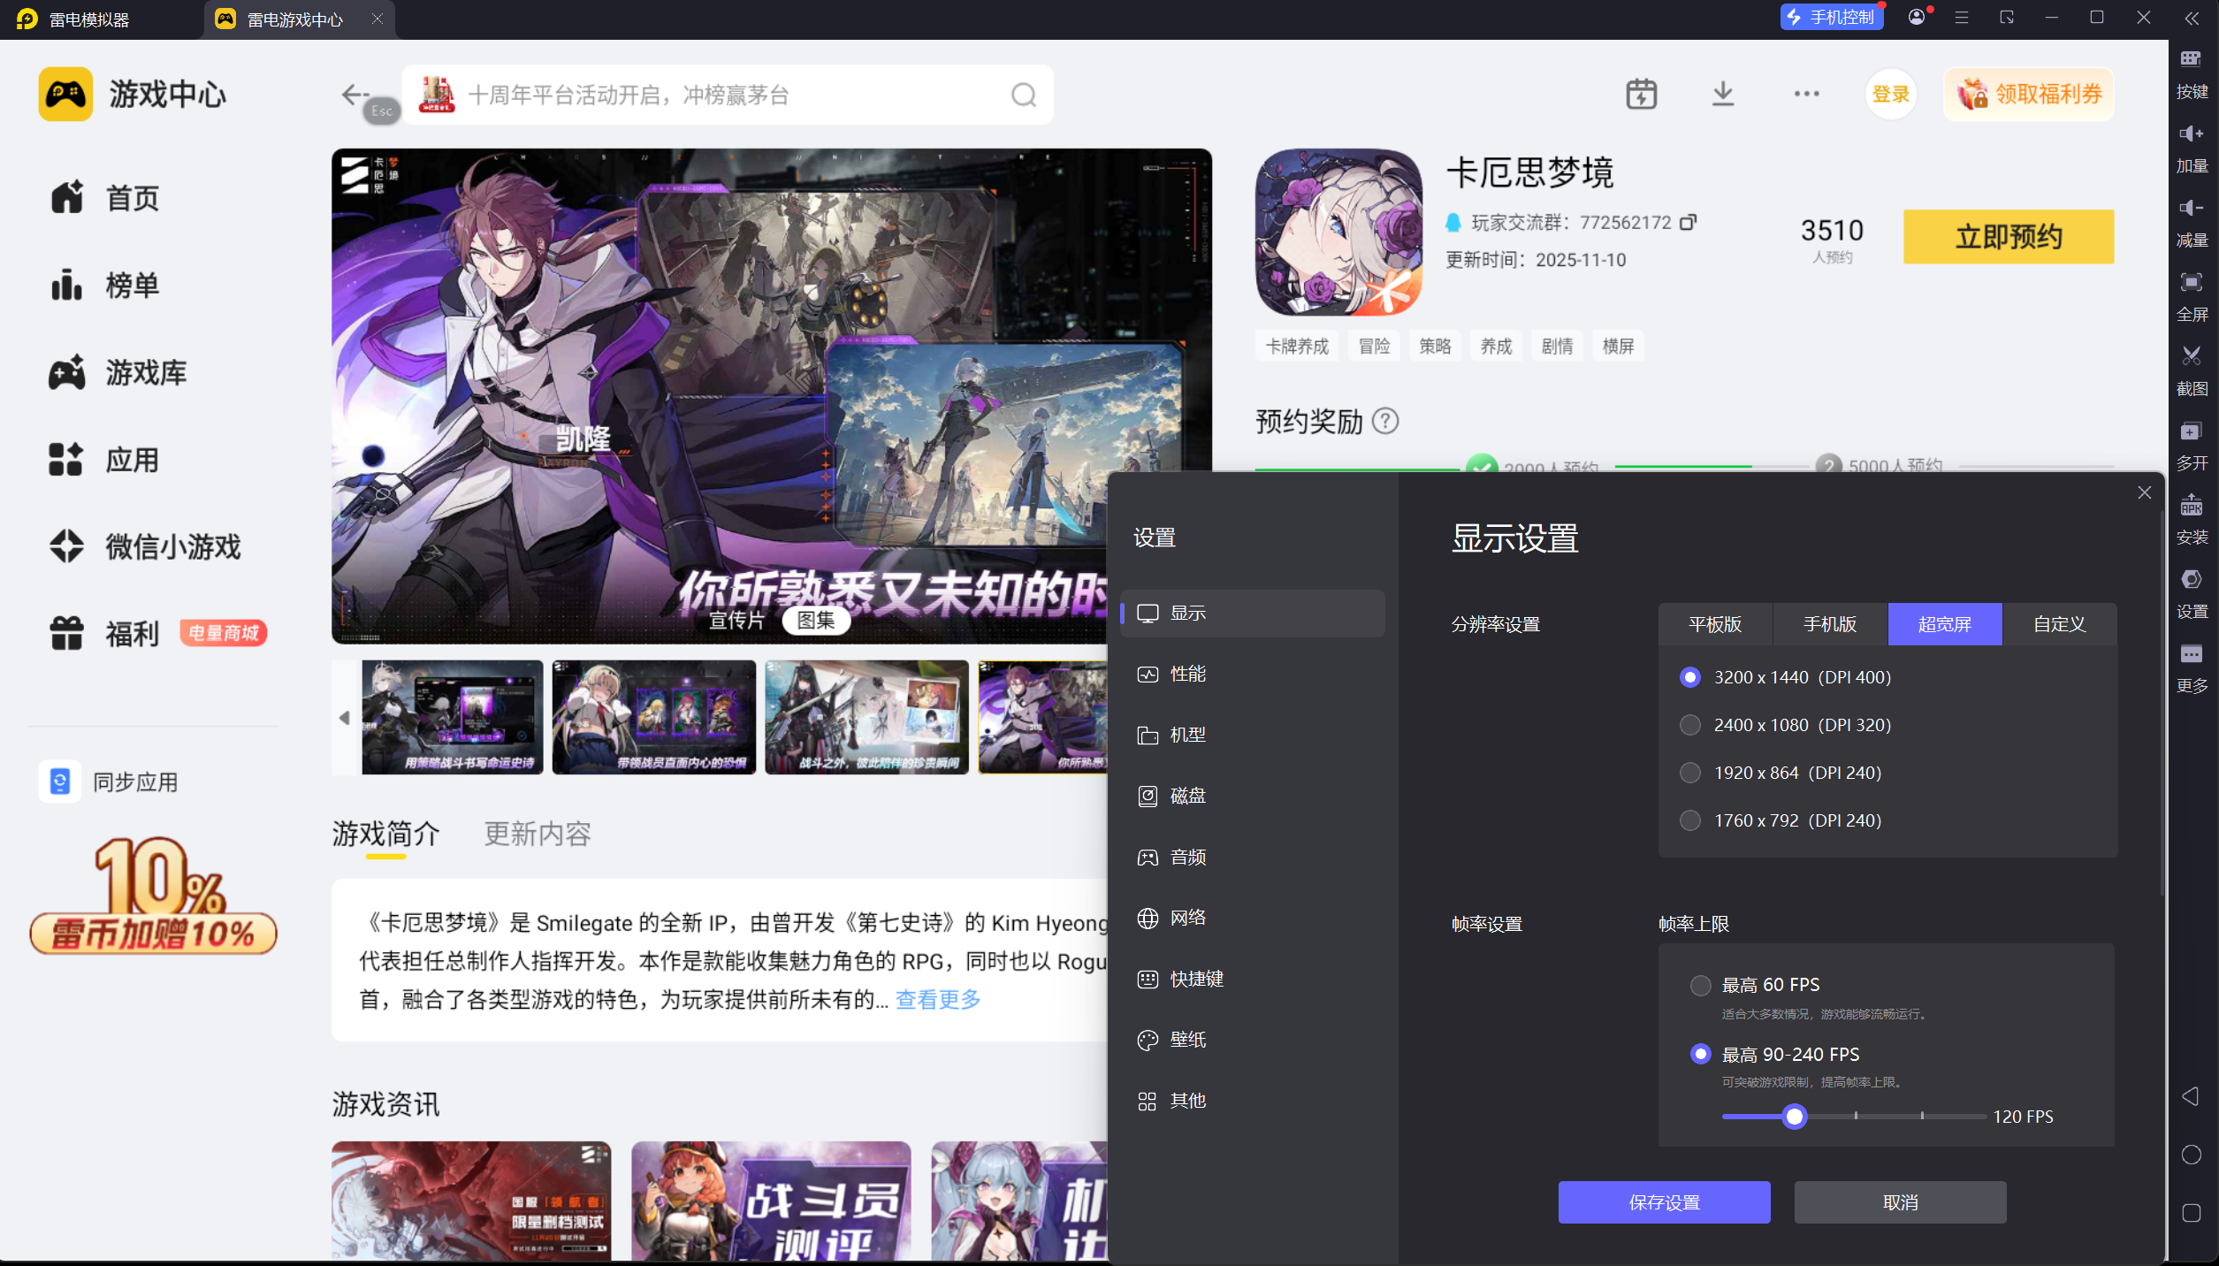Image resolution: width=2219 pixels, height=1266 pixels.
Task: Open the three-dot more options menu
Action: coord(1806,94)
